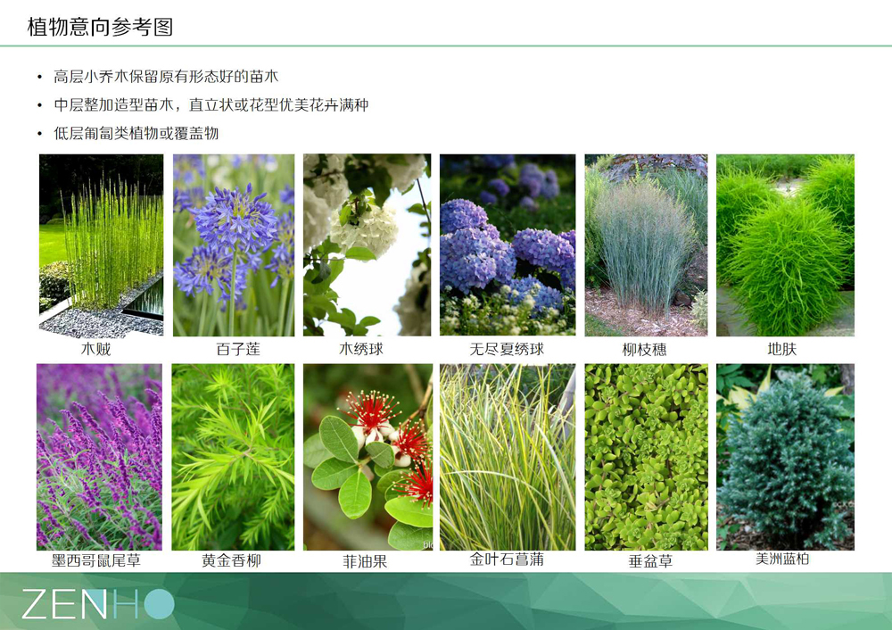892x630 pixels.
Task: Select the bullet text 高层小乔木保留原有形态好的苗木
Action: point(166,76)
